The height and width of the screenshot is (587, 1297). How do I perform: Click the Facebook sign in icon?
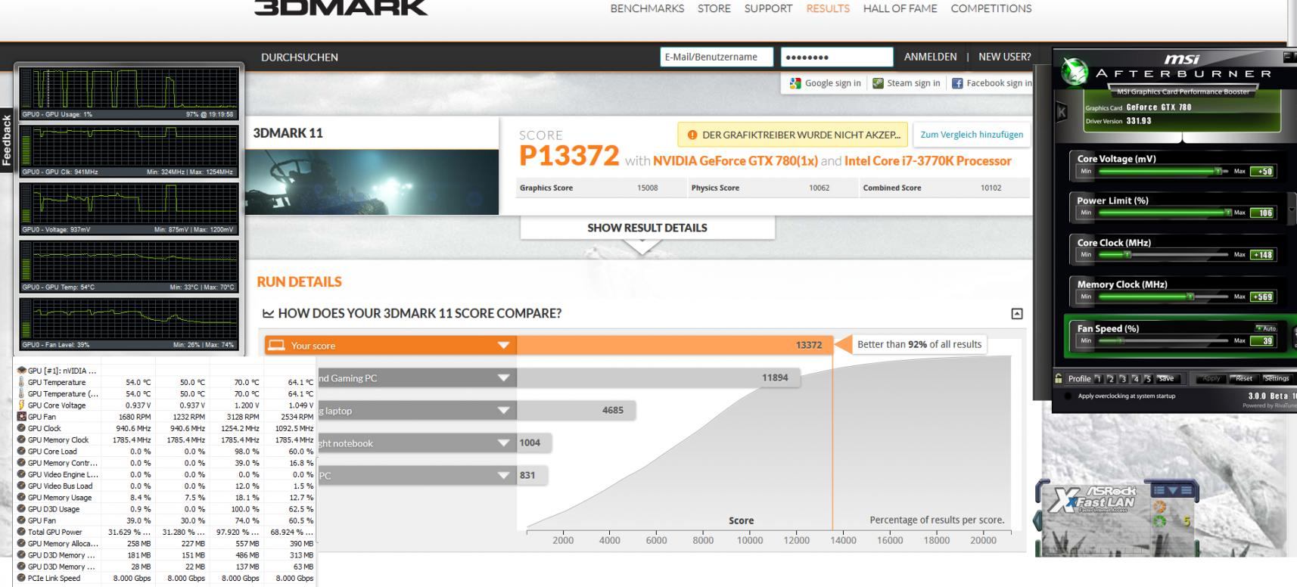tap(957, 83)
